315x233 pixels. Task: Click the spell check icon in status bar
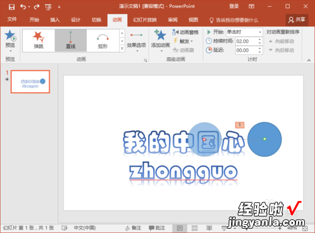[x=64, y=228]
